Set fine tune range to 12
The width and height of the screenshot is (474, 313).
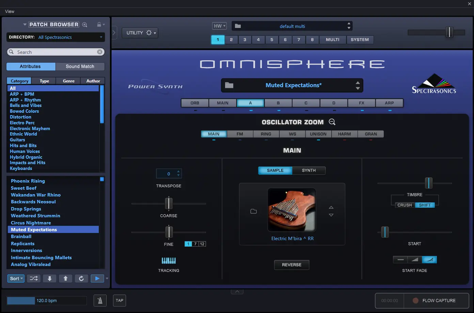(x=202, y=244)
